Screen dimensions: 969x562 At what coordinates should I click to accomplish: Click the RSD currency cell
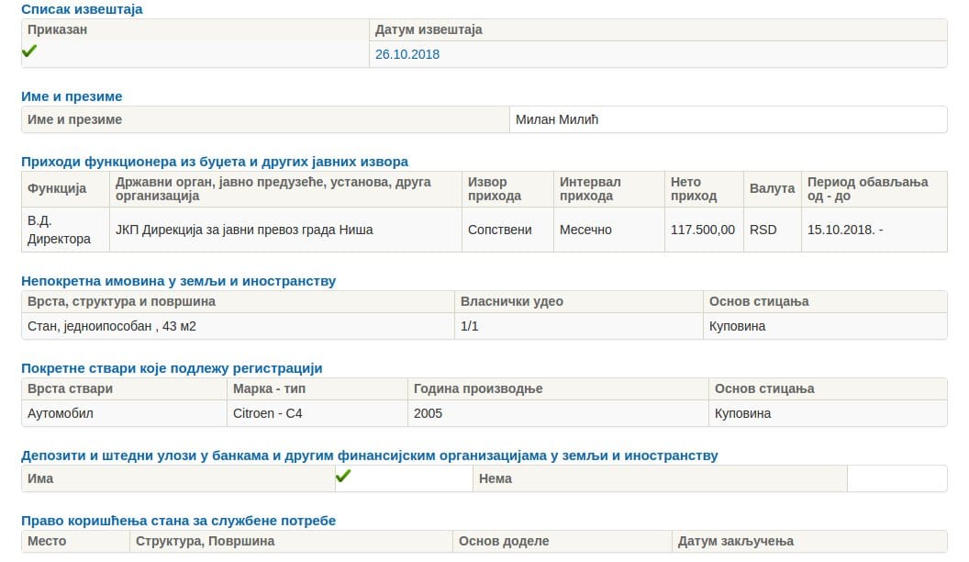(763, 230)
